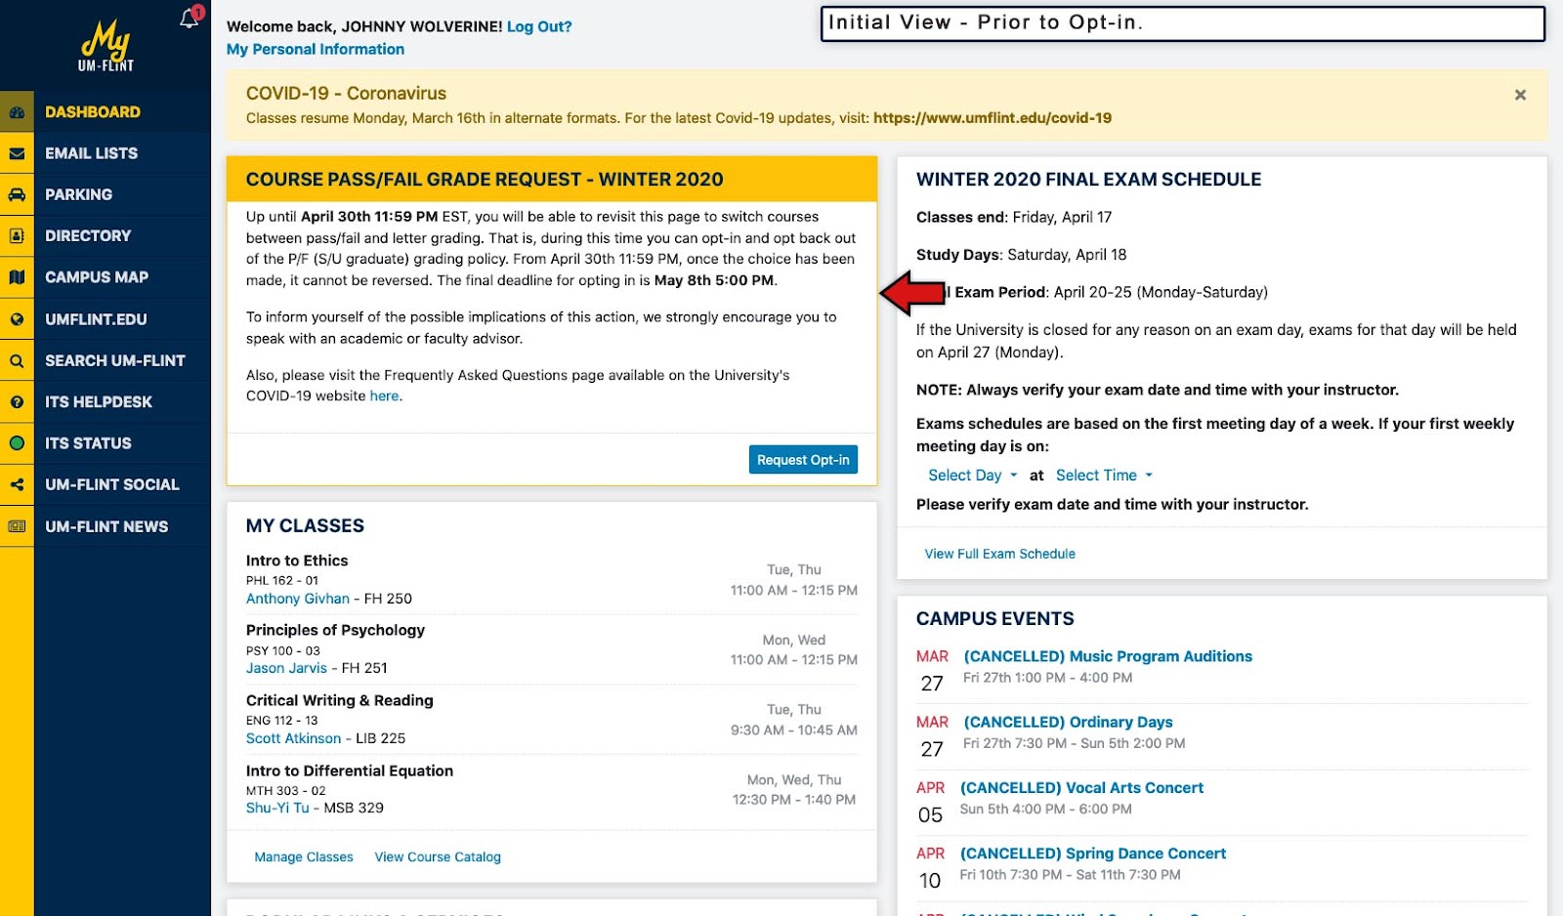1563x916 pixels.
Task: Click the Winter 2020 Final Exam Schedule heading
Action: pyautogui.click(x=1089, y=180)
